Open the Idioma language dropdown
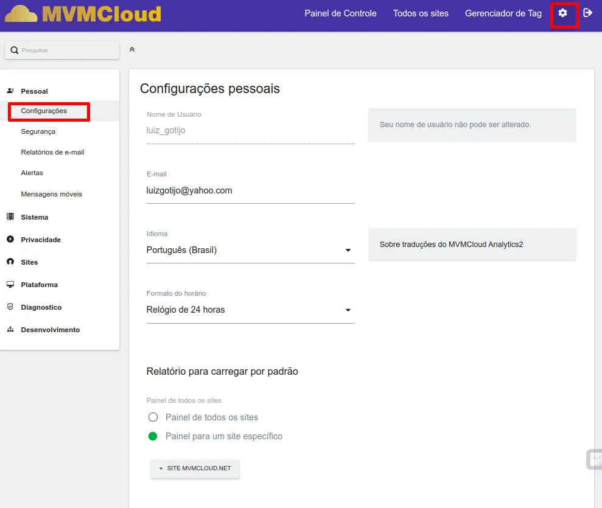This screenshot has width=602, height=508. pyautogui.click(x=250, y=250)
